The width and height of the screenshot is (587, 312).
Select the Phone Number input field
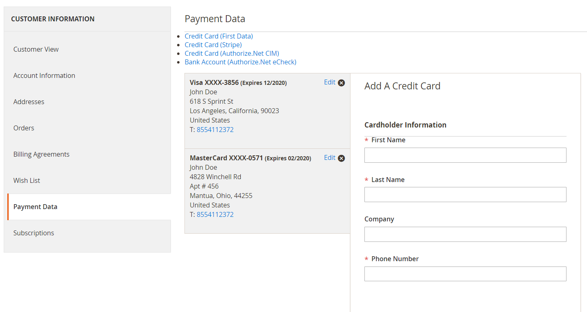point(465,274)
